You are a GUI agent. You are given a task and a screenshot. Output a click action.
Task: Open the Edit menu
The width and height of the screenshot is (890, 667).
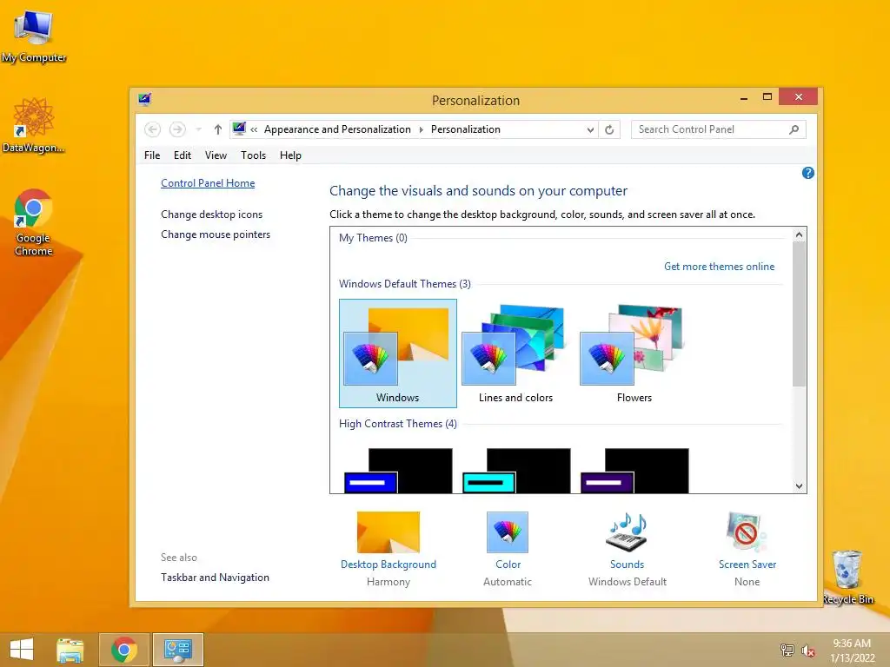click(183, 155)
